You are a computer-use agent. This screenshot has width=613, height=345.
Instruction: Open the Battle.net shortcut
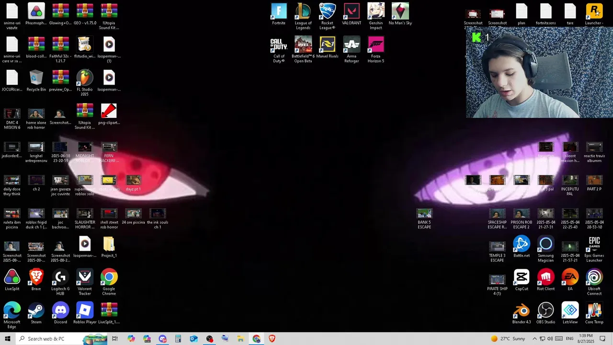[522, 247]
